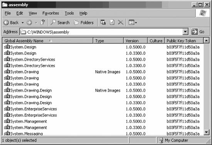
Task: Click the icon of System.Design version 1.0.3300.0
Action: [x=7, y=53]
